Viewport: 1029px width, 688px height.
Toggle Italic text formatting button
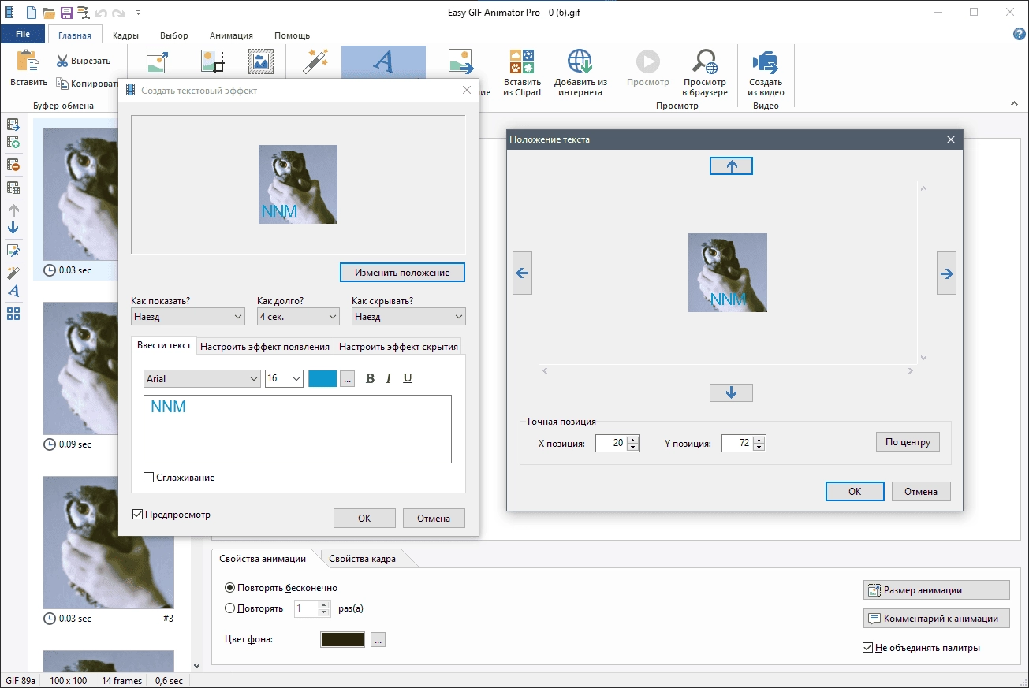click(389, 379)
